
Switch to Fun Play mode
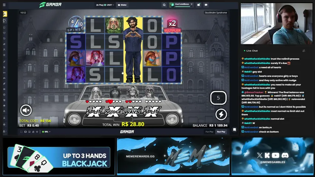tap(209, 132)
